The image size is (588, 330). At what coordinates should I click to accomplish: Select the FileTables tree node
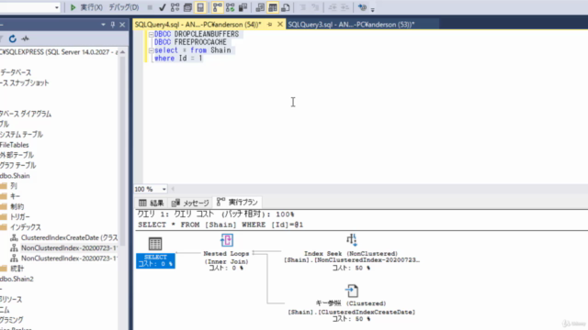[15, 145]
